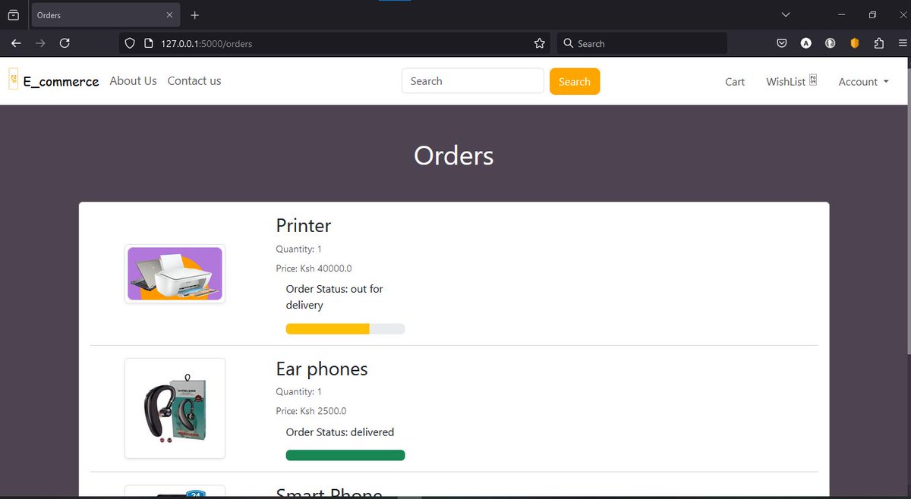Click 'Price: Ksh 40000.0' text
Viewport: 911px width, 499px height.
pos(314,268)
